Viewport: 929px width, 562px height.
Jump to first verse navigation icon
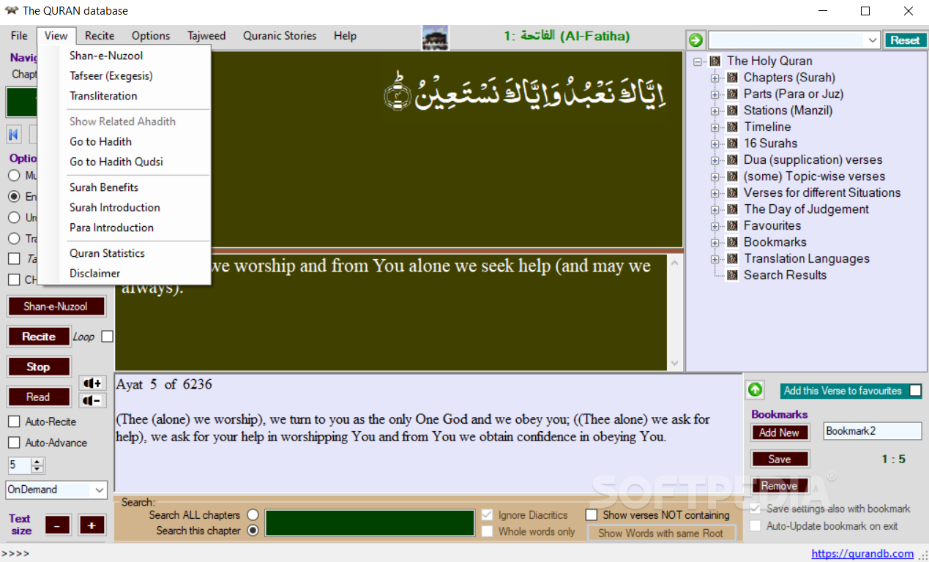14,135
